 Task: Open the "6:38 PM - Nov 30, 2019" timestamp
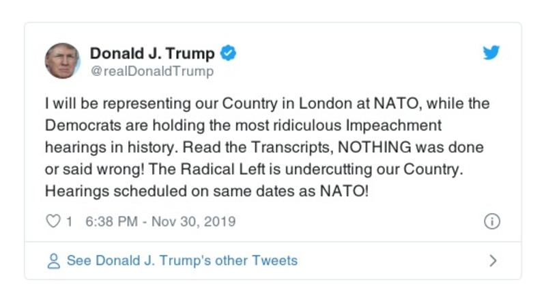coord(160,222)
